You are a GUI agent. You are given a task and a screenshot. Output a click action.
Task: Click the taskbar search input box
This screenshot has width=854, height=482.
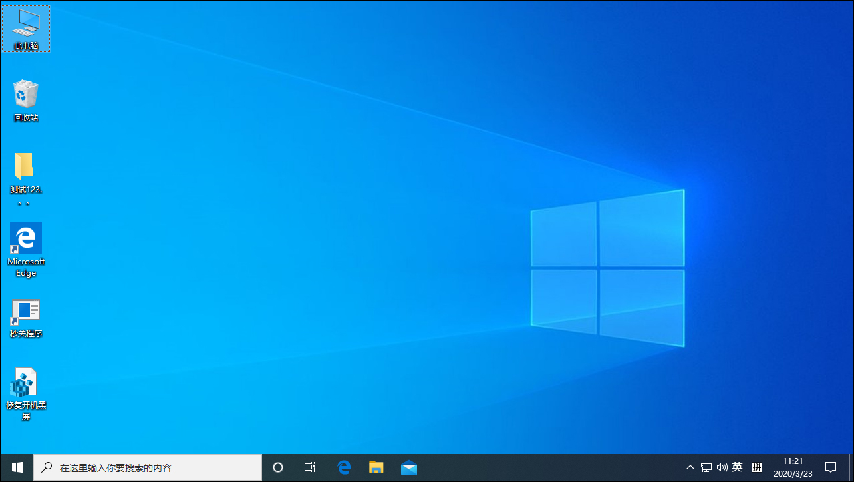coord(153,467)
